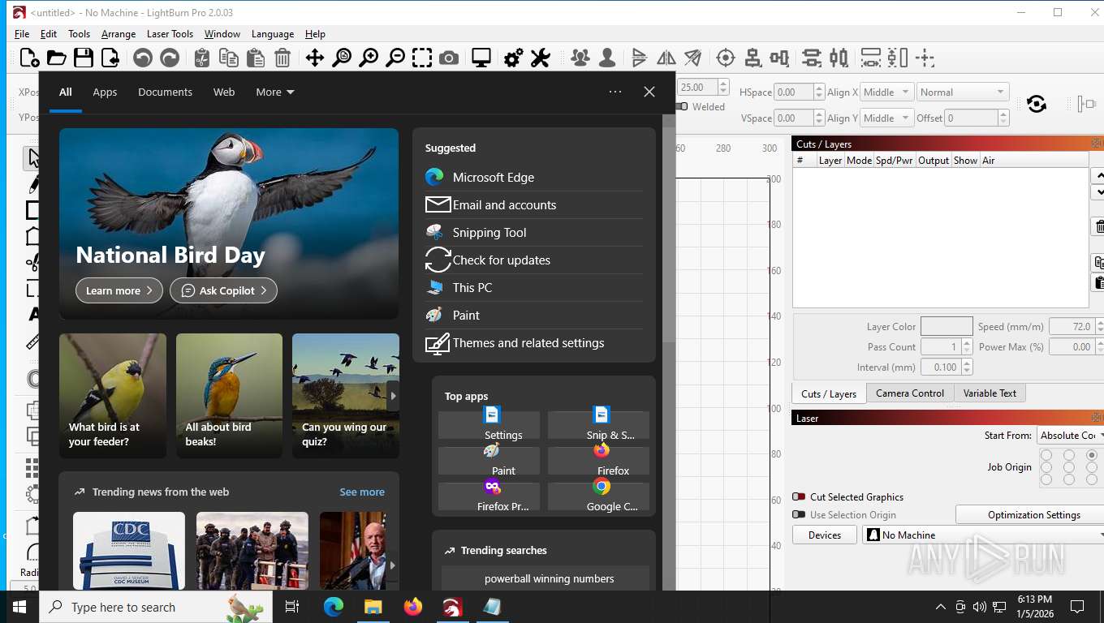
Task: Select the bottom-right Job Origin radio button
Action: (1092, 479)
